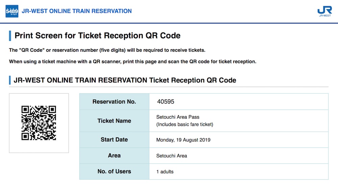Select the Setouchi Area value cell

pyautogui.click(x=172, y=156)
